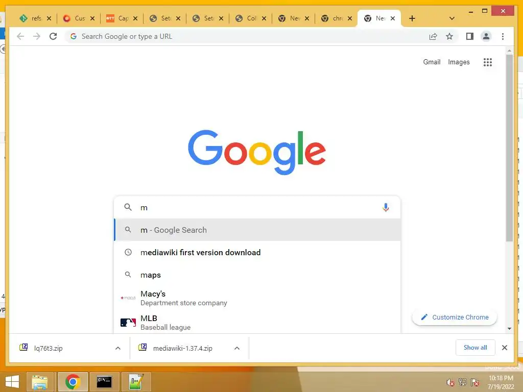This screenshot has height=392, width=523.
Task: Choose the Macy's department store suggestion
Action: pyautogui.click(x=257, y=298)
